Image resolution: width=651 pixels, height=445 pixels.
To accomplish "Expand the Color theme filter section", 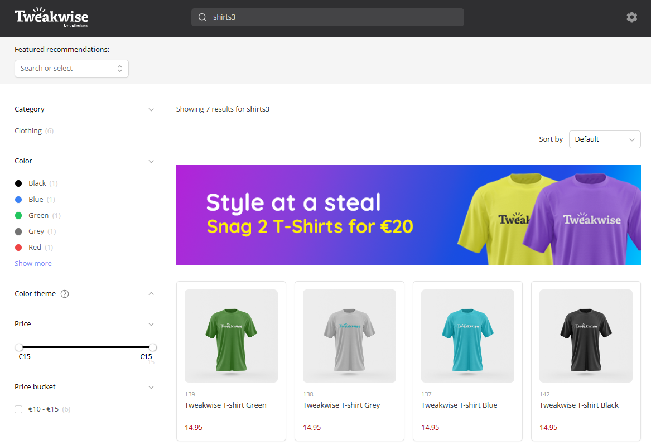I will 151,293.
